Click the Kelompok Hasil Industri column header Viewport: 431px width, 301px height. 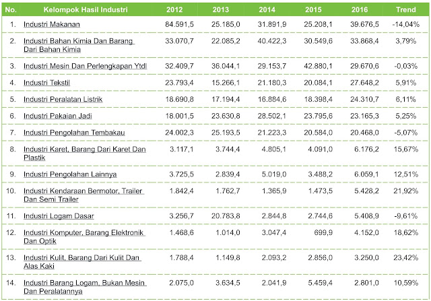pyautogui.click(x=86, y=10)
